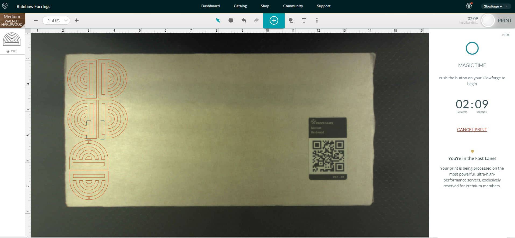The image size is (515, 238).
Task: Open the 150% zoom level dropdown
Action: tap(56, 20)
